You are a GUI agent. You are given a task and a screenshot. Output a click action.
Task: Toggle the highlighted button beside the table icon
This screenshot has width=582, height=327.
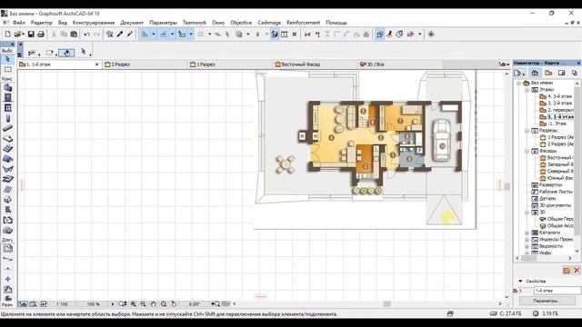(275, 35)
